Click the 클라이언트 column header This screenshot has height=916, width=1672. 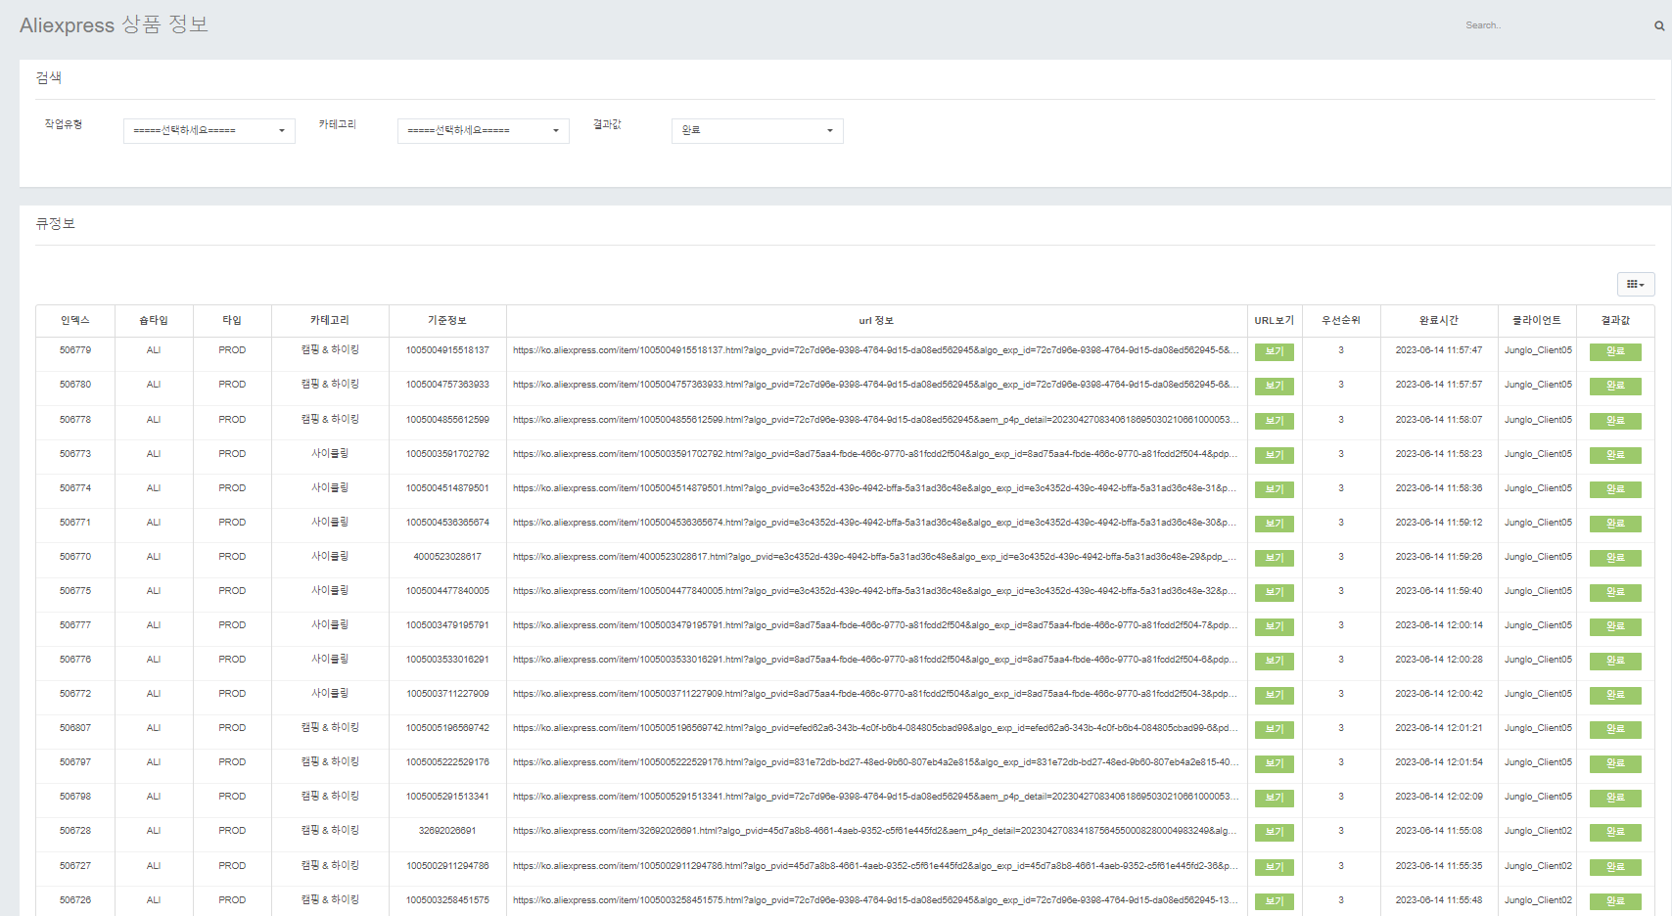[x=1536, y=320]
